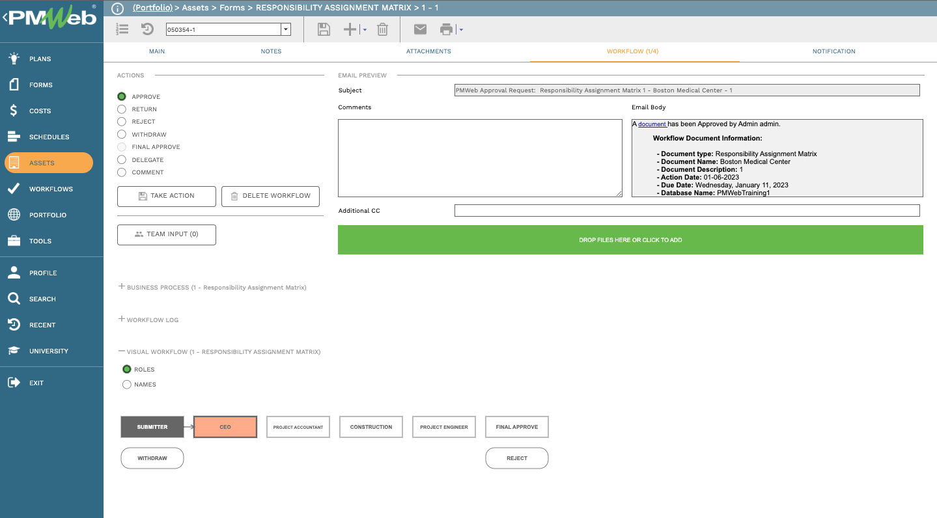Select the Comment action radio
This screenshot has width=937, height=518.
click(x=122, y=172)
